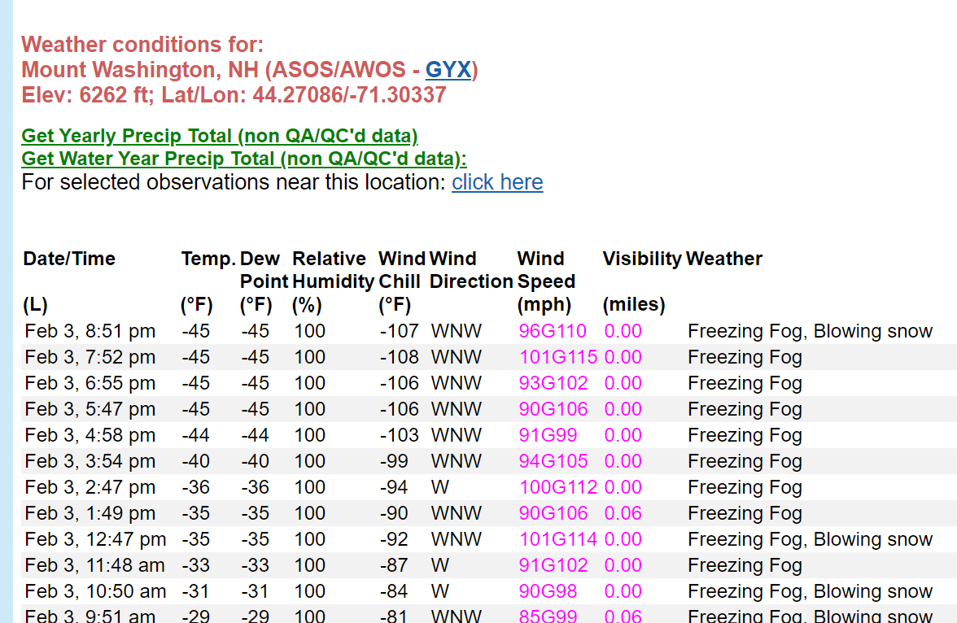This screenshot has height=623, width=957.
Task: Click temperature '-40' in 3:54 pm row
Action: (195, 461)
